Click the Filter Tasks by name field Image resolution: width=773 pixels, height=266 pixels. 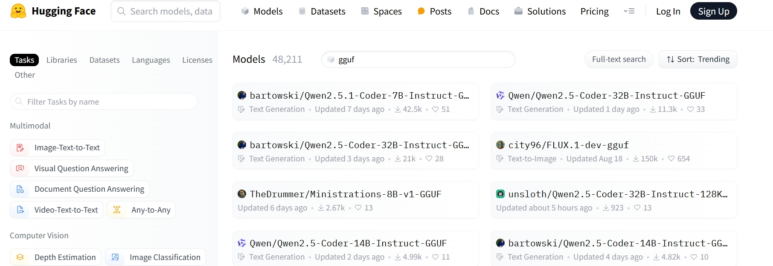tap(104, 102)
